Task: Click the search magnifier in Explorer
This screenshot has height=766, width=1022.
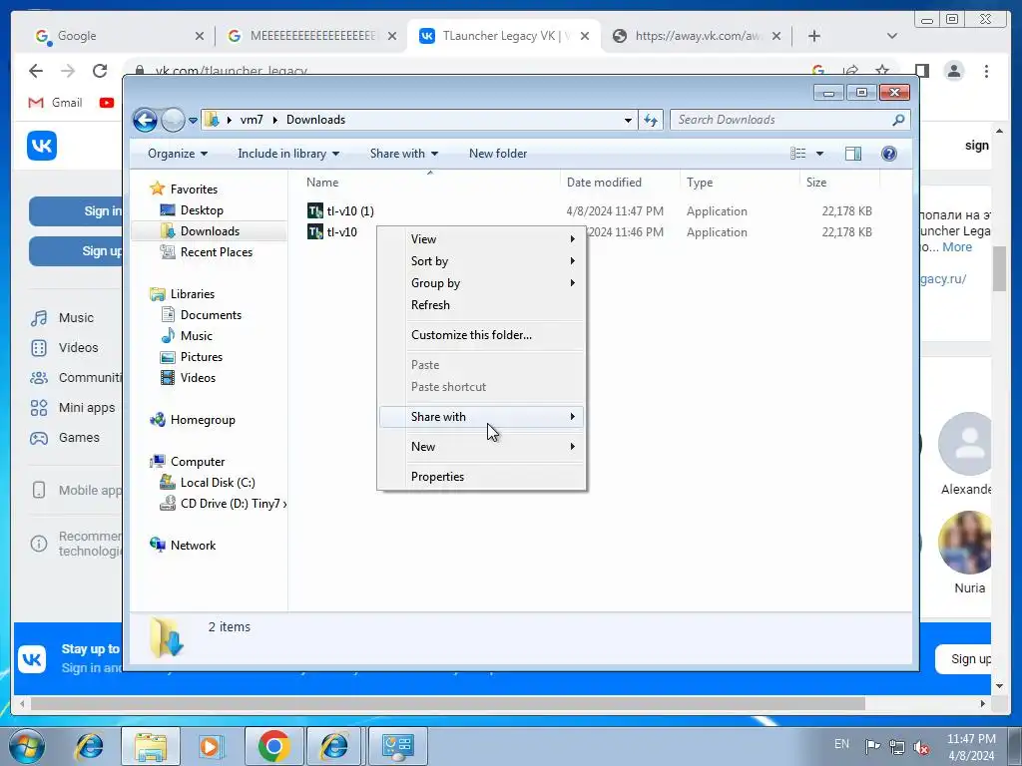Action: point(898,120)
